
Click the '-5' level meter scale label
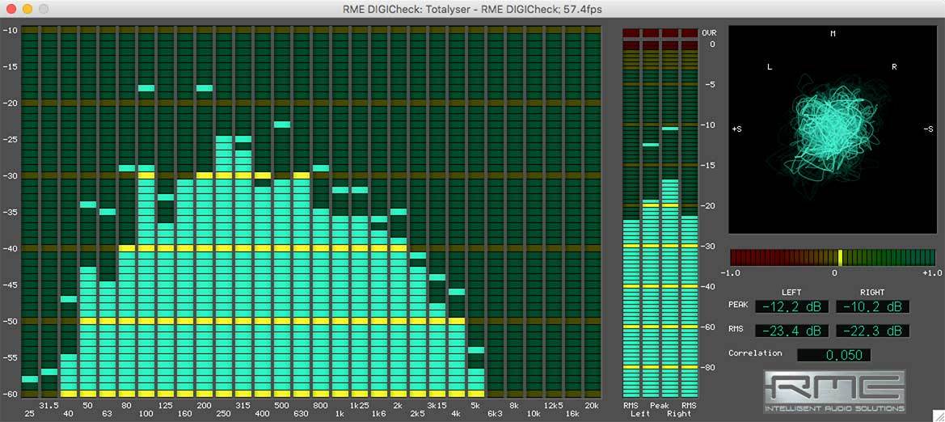pyautogui.click(x=710, y=85)
